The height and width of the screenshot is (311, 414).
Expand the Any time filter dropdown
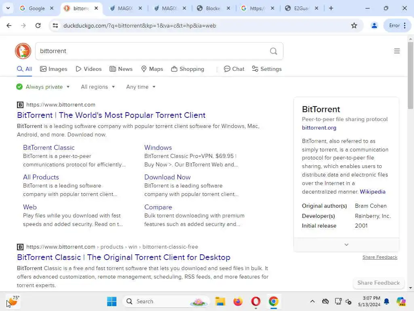141,87
